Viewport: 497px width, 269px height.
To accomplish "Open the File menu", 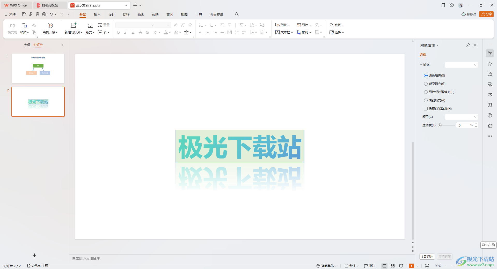I will click(10, 14).
